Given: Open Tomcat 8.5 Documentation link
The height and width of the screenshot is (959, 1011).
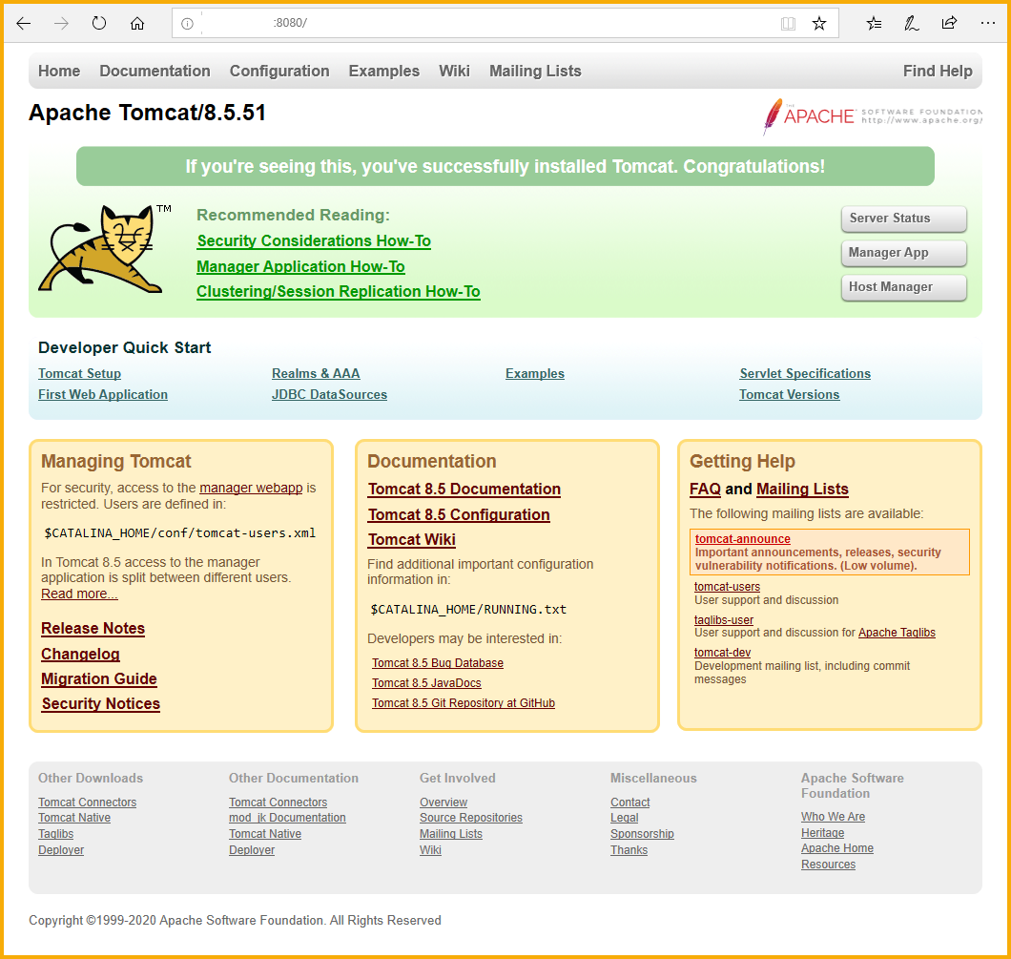Looking at the screenshot, I should 464,489.
